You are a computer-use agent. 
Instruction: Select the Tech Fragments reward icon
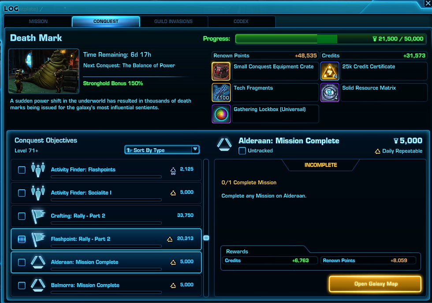[221, 93]
